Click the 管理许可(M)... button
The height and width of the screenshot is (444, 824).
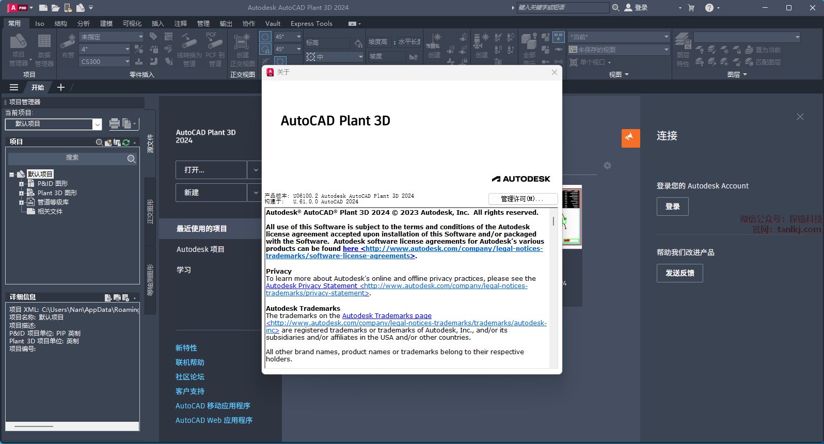tap(522, 199)
